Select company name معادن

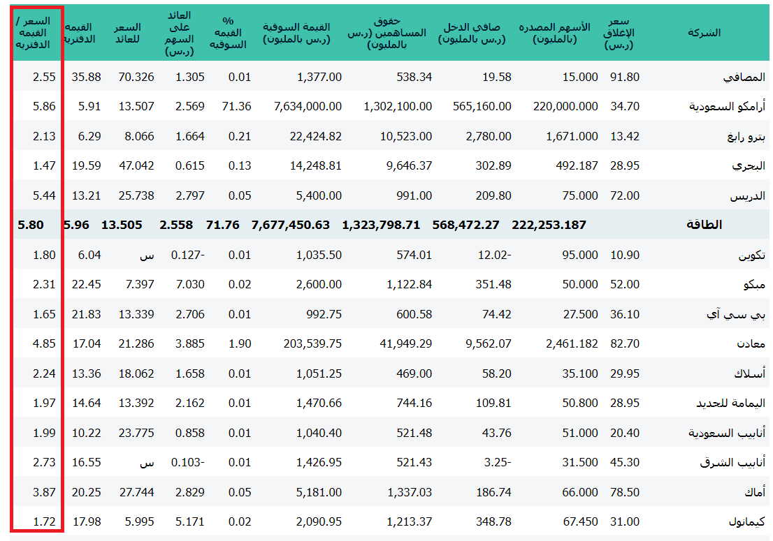pyautogui.click(x=751, y=343)
